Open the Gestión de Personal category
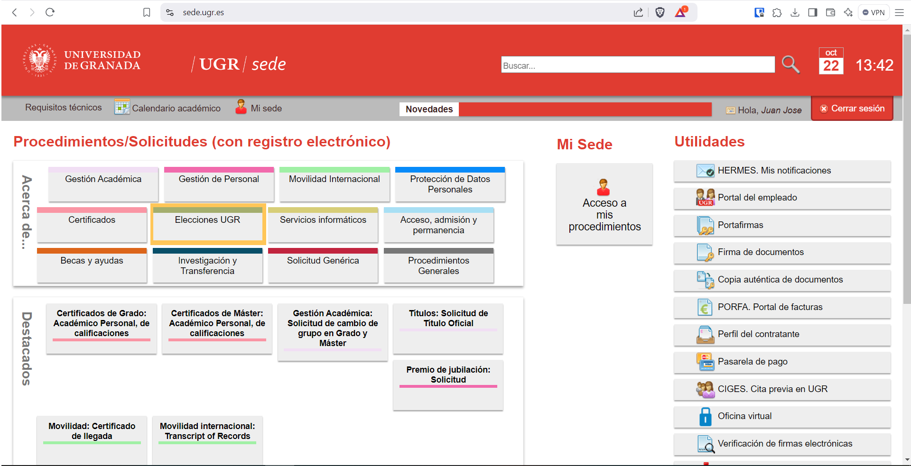911x466 pixels. (219, 184)
